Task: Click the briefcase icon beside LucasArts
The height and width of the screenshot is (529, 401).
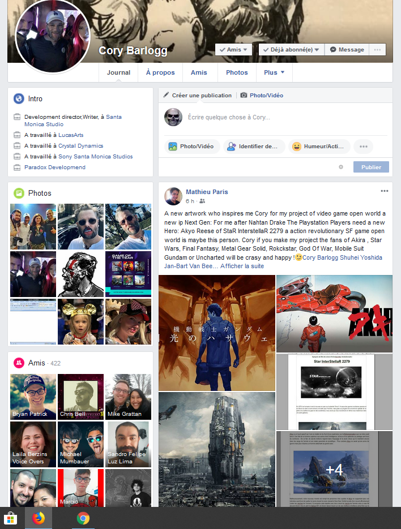Action: 17,135
